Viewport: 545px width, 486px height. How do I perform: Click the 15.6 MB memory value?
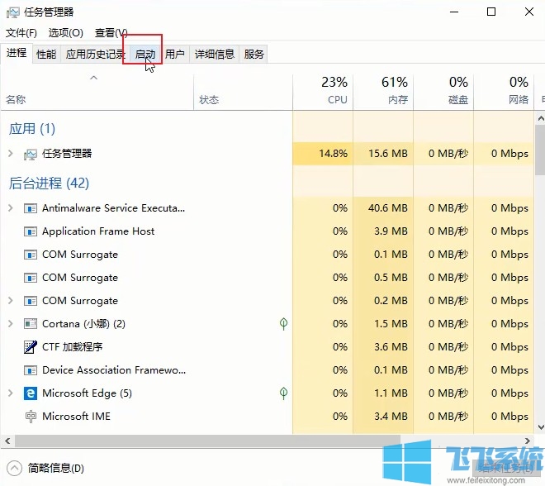click(388, 154)
